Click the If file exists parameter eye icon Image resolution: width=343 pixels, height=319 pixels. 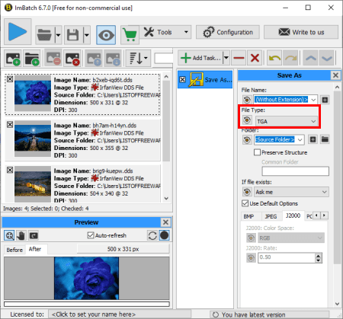click(247, 192)
